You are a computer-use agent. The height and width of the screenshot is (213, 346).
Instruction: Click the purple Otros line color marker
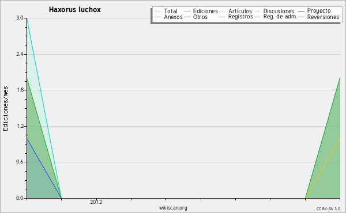187,17
